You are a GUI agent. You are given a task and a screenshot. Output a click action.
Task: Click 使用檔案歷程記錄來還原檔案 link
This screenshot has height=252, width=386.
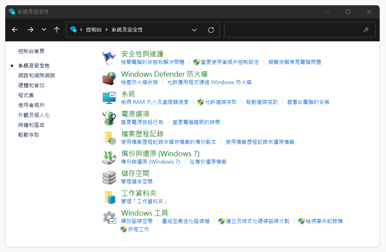pyautogui.click(x=260, y=142)
